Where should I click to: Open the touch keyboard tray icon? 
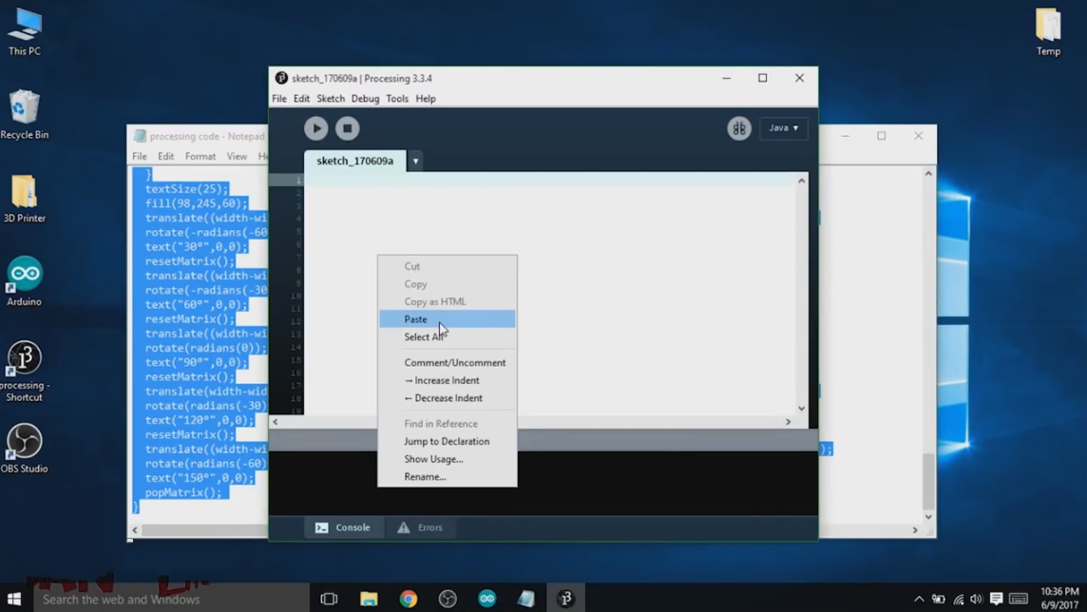[x=1019, y=599]
